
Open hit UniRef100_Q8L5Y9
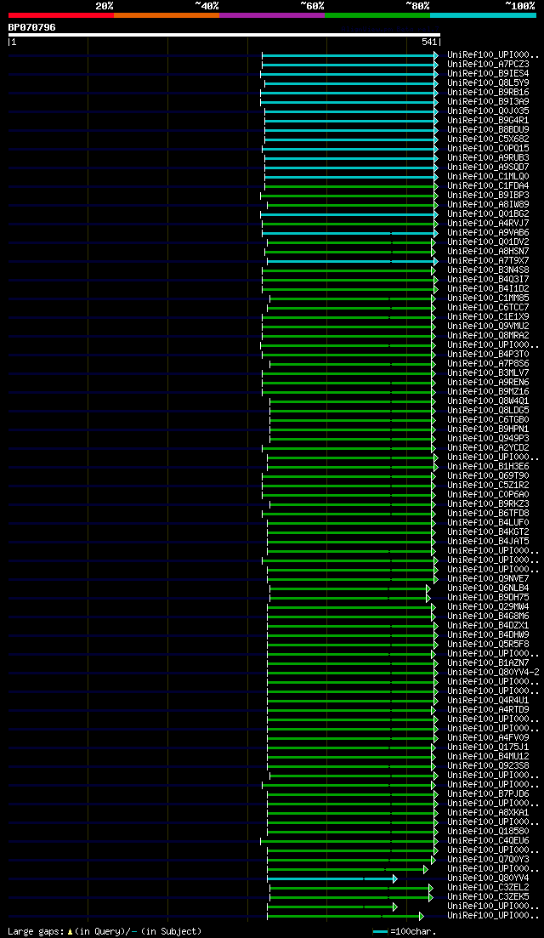[488, 83]
